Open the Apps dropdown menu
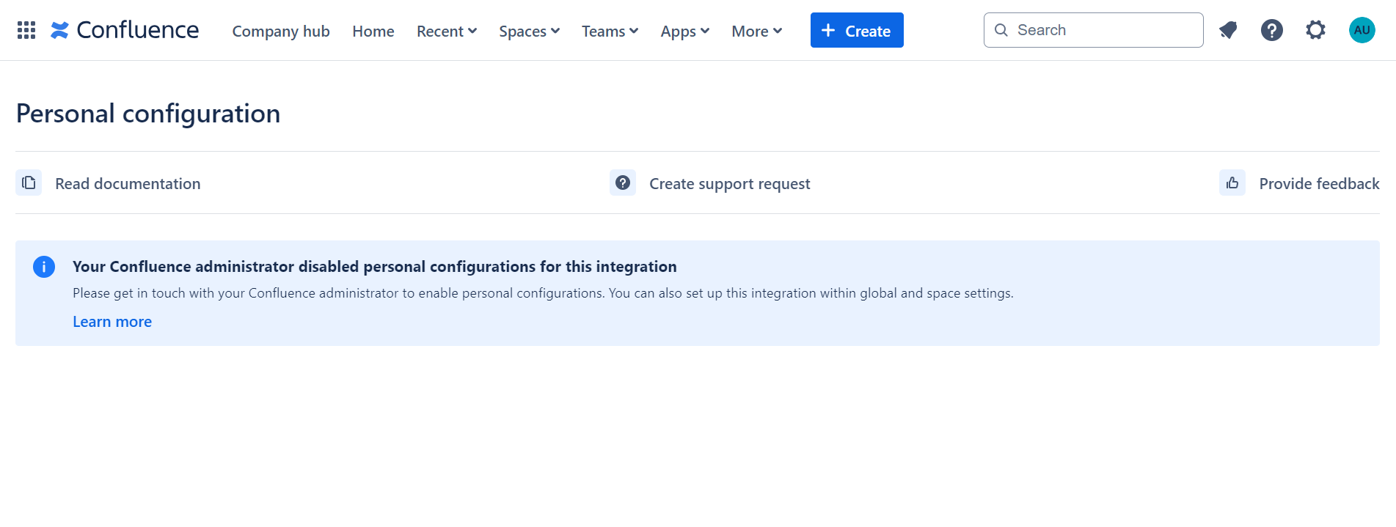The width and height of the screenshot is (1396, 527). click(x=684, y=31)
